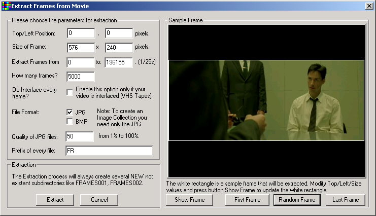Enable the De-Interlace every frame checkbox
This screenshot has height=216, width=376.
tap(70, 93)
